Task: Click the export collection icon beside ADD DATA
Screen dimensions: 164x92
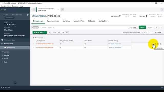Action: [x=49, y=32]
